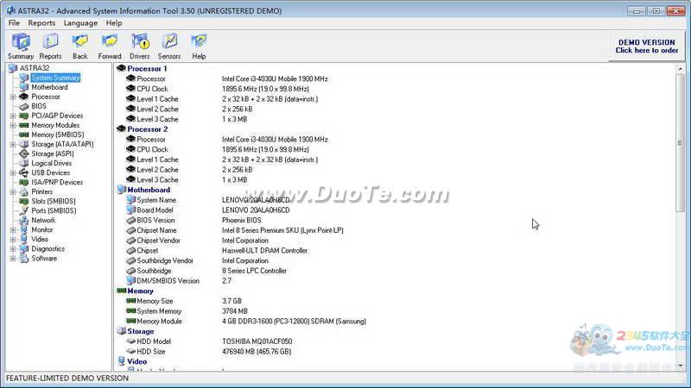
Task: Click the Memory section header icon
Action: pyautogui.click(x=121, y=291)
